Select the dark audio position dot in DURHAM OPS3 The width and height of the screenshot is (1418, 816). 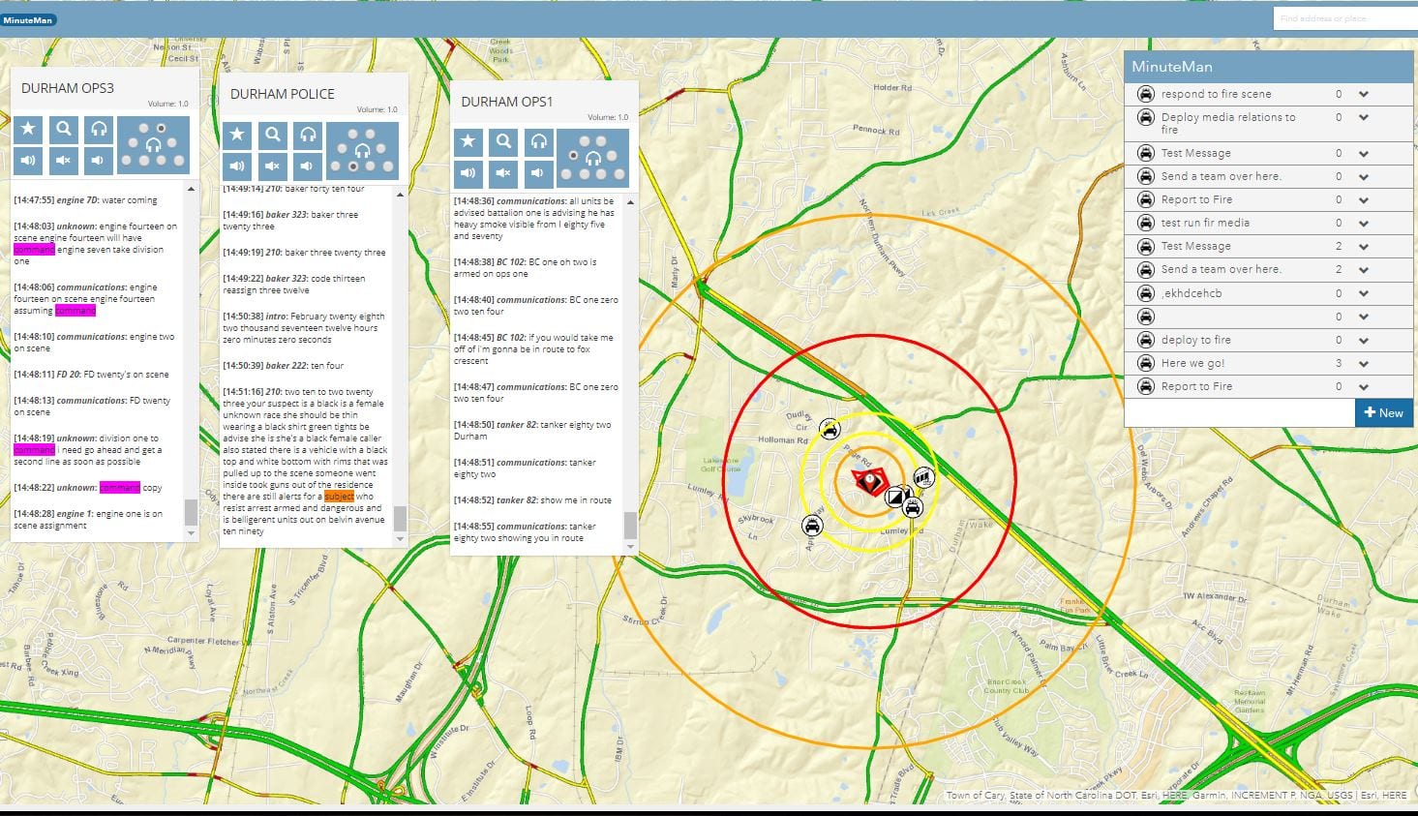(161, 129)
